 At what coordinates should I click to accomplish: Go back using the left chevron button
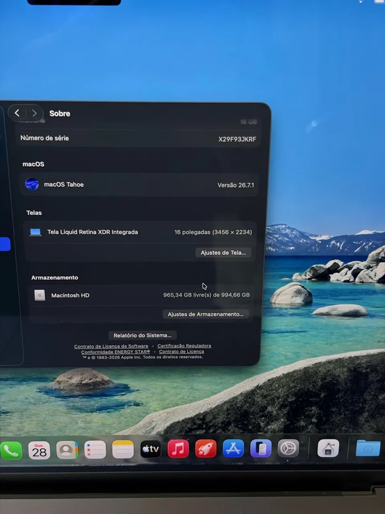click(17, 113)
